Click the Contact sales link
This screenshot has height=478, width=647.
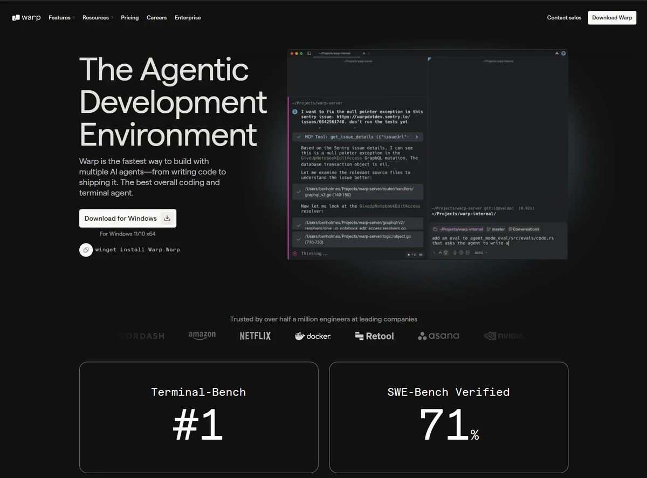click(564, 18)
